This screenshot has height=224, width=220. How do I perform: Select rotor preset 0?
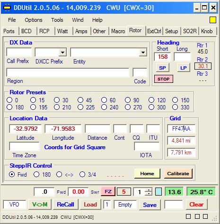[9, 100]
